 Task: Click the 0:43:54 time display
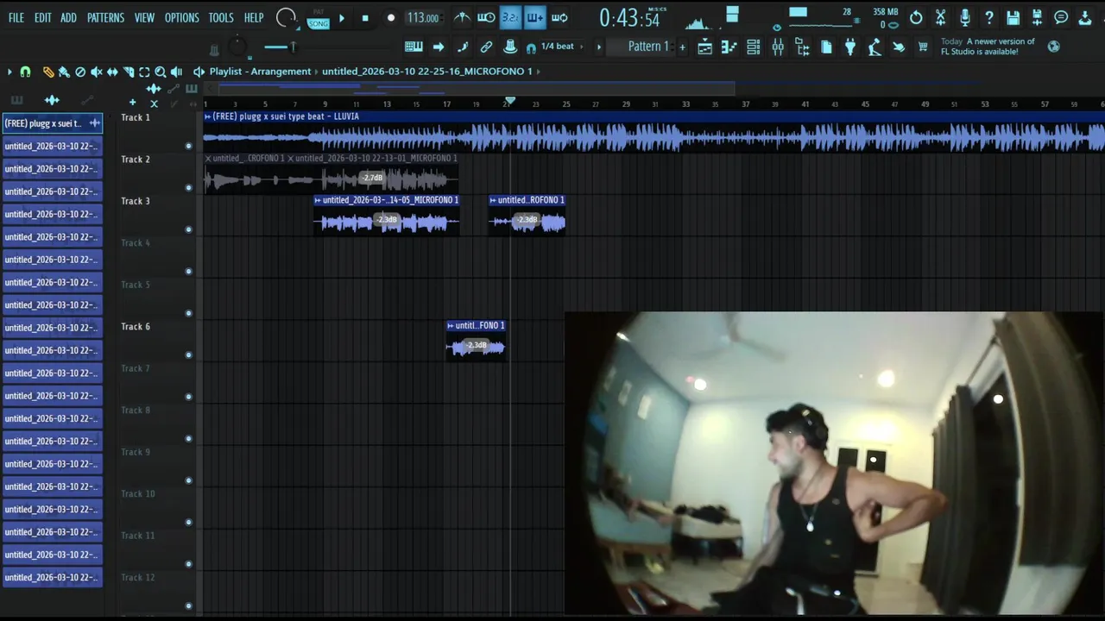pos(628,17)
